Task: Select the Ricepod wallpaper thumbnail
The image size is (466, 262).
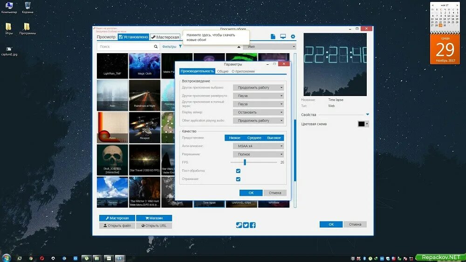Action: [144, 127]
